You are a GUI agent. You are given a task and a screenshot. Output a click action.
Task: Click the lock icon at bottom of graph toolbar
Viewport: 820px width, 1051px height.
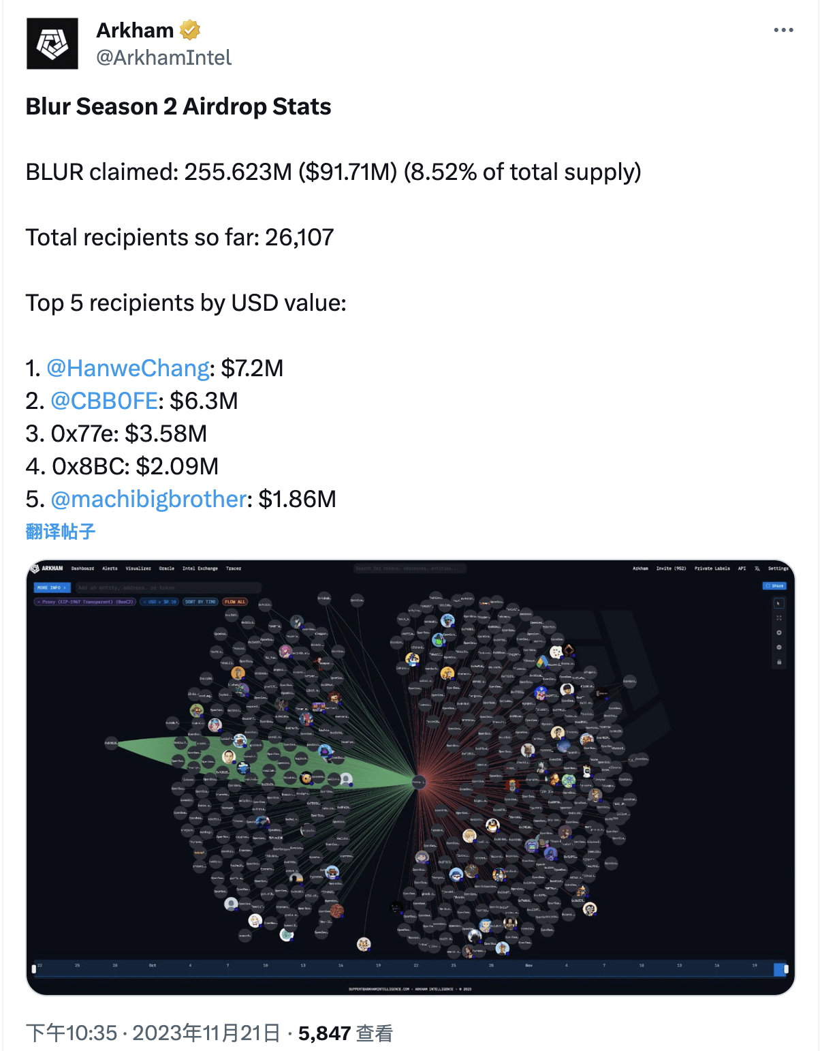coord(778,662)
